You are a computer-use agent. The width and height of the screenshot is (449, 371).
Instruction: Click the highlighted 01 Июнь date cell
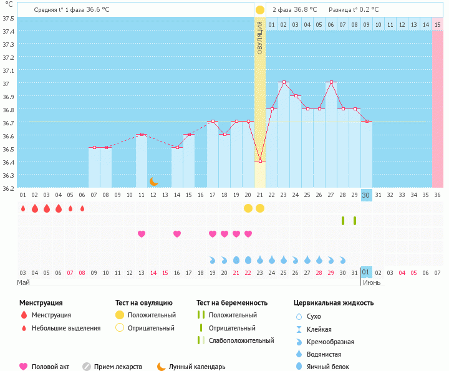coord(366,272)
